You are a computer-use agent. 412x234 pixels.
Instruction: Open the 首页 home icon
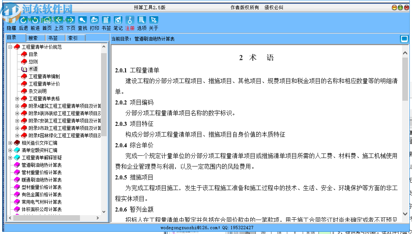[x=47, y=20]
